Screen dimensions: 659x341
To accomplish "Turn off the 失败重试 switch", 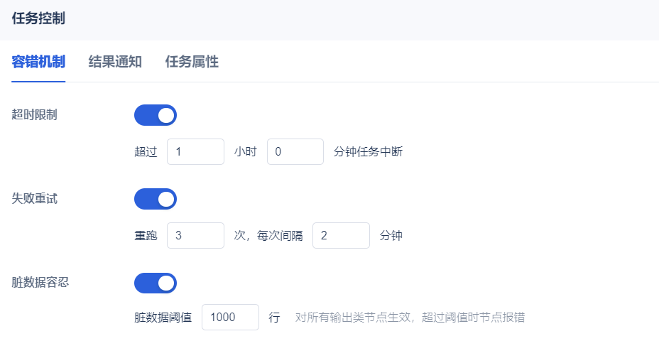I will click(156, 199).
